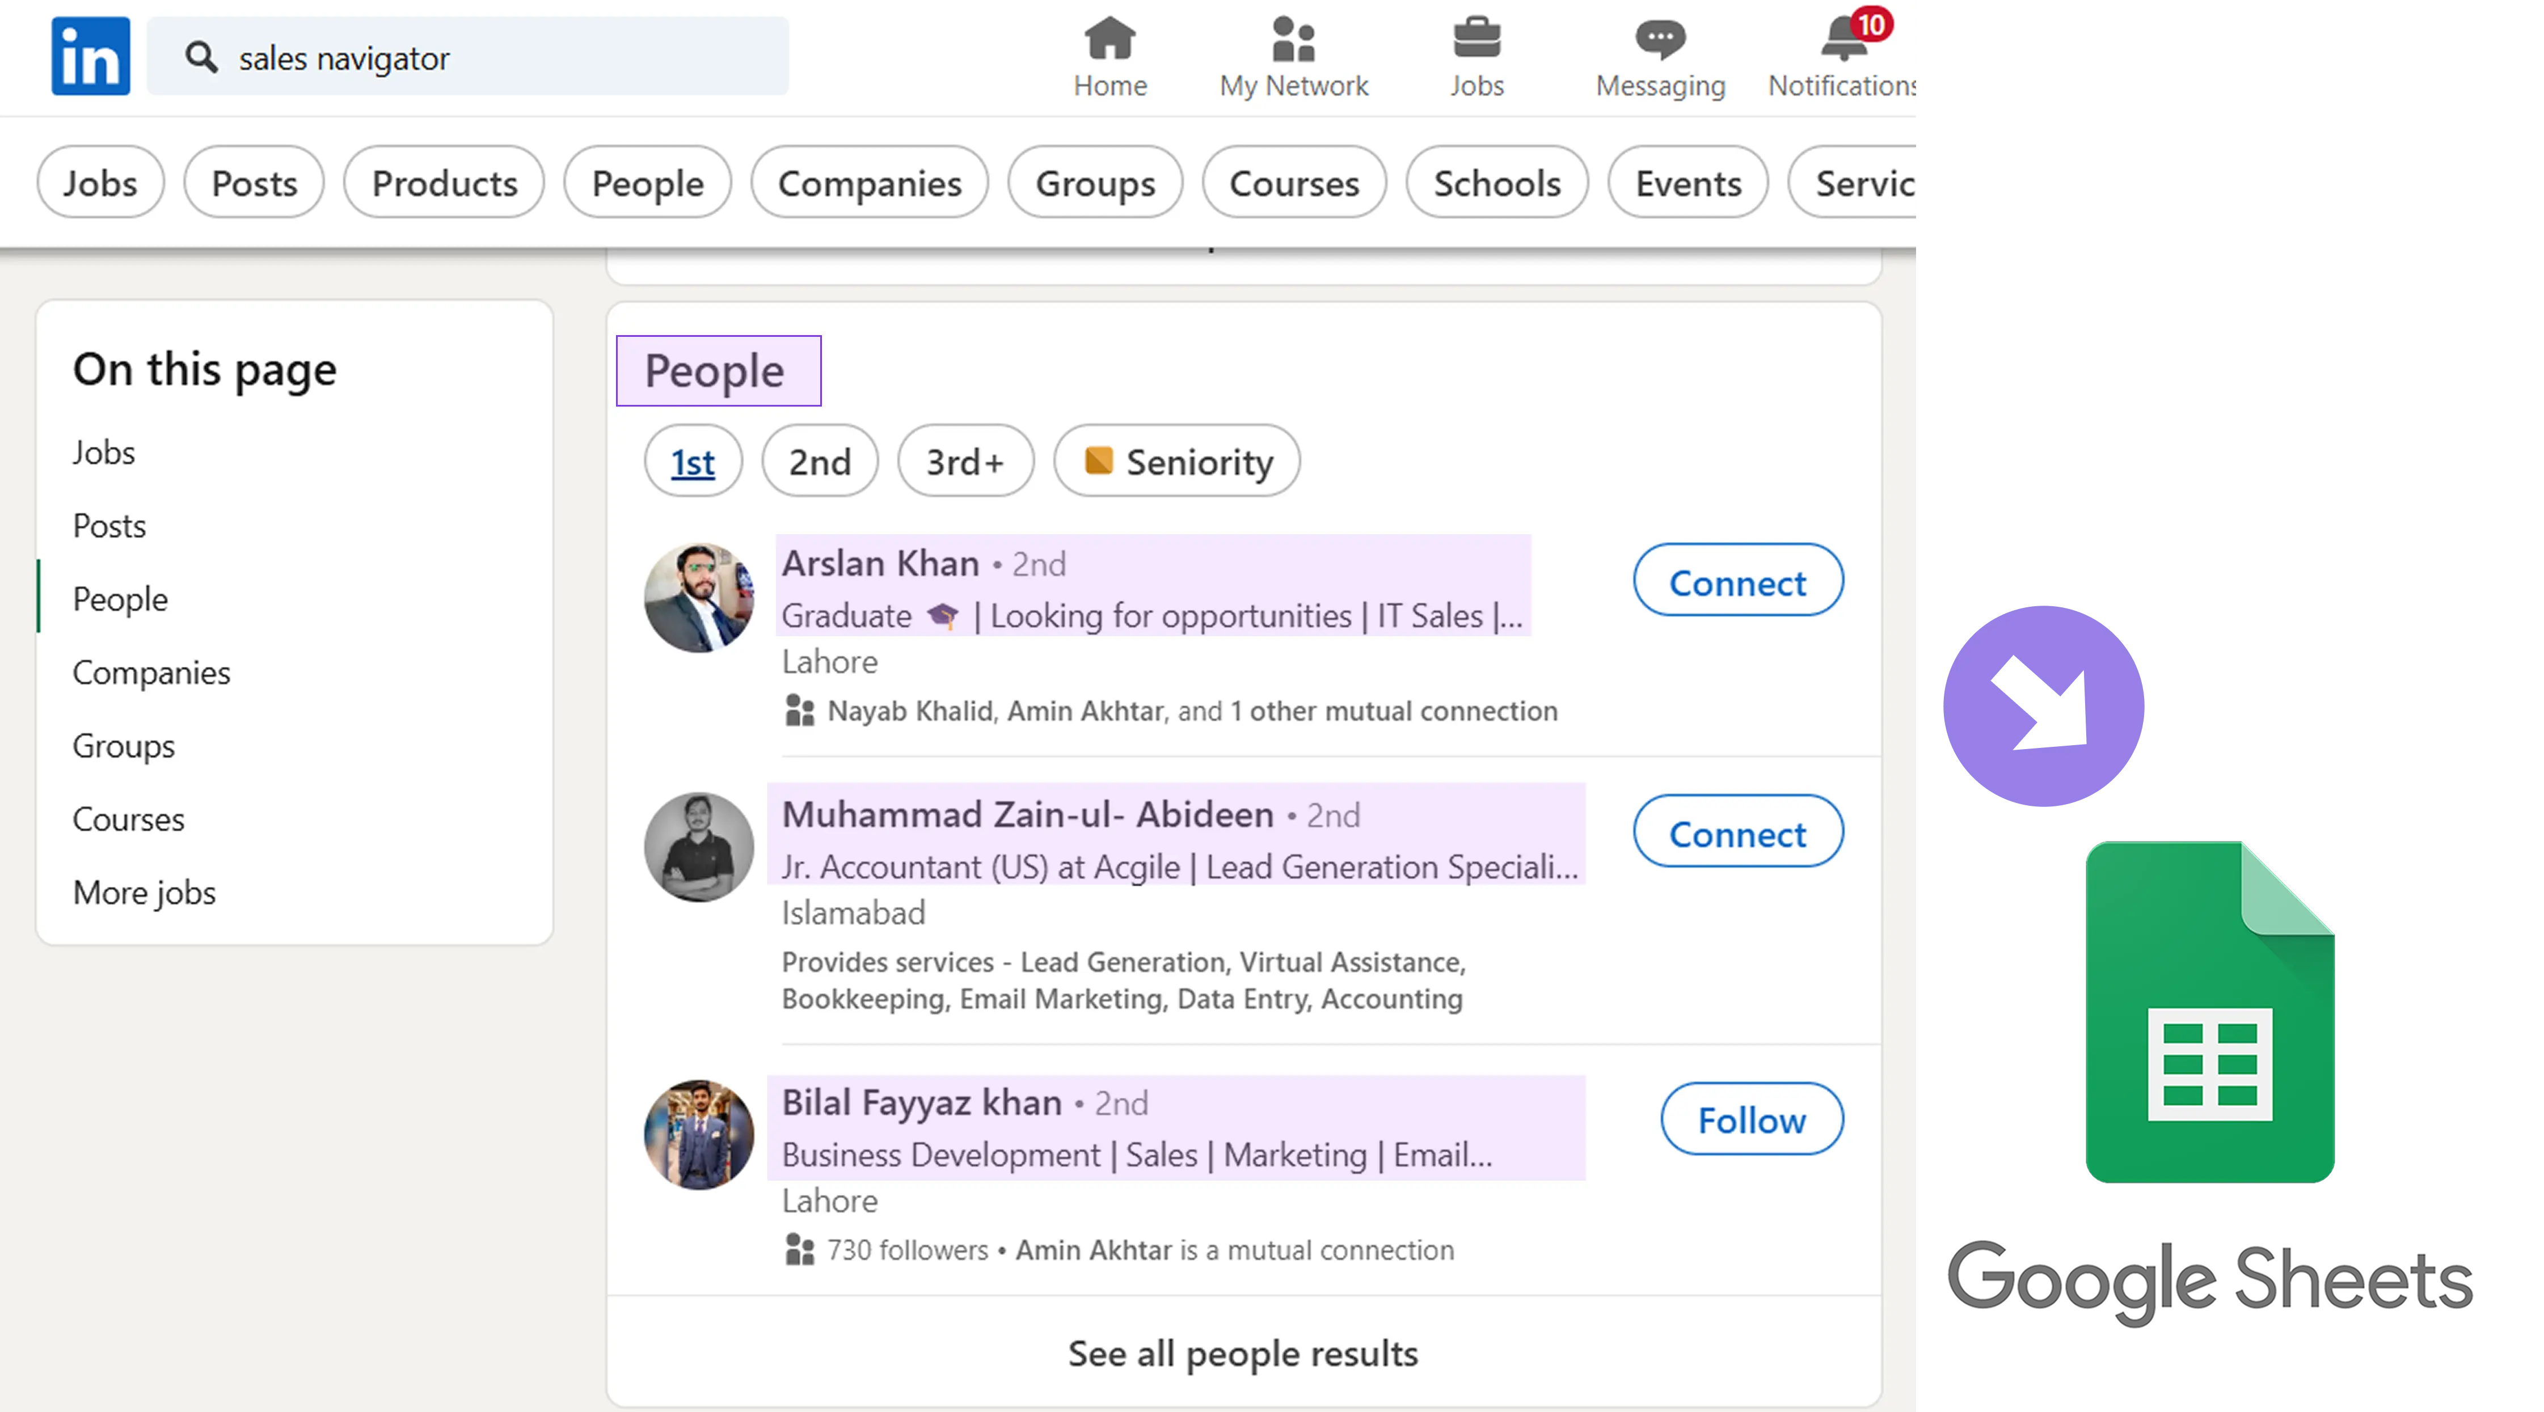Open the Seniority filter
Screen dimensions: 2544x1412
click(x=1177, y=461)
